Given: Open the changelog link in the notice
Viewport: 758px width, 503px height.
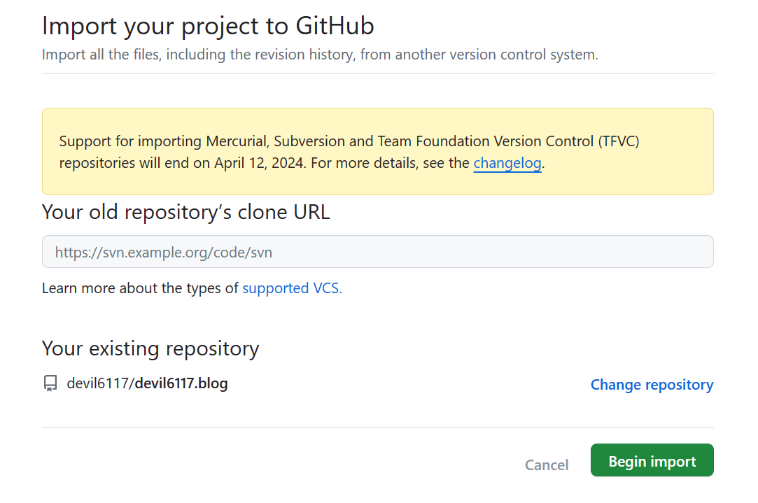Looking at the screenshot, I should click(507, 164).
